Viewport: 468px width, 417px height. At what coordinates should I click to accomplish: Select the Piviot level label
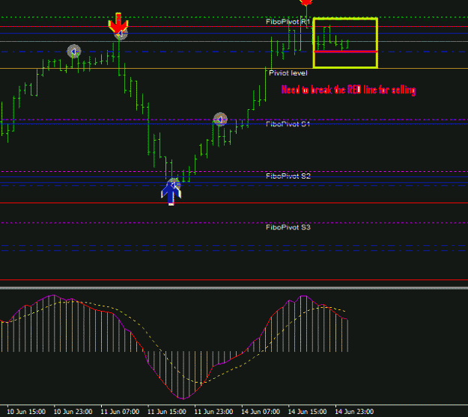pos(288,73)
